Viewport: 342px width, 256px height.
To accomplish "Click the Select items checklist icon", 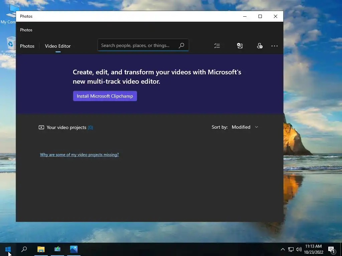I will 217,46.
